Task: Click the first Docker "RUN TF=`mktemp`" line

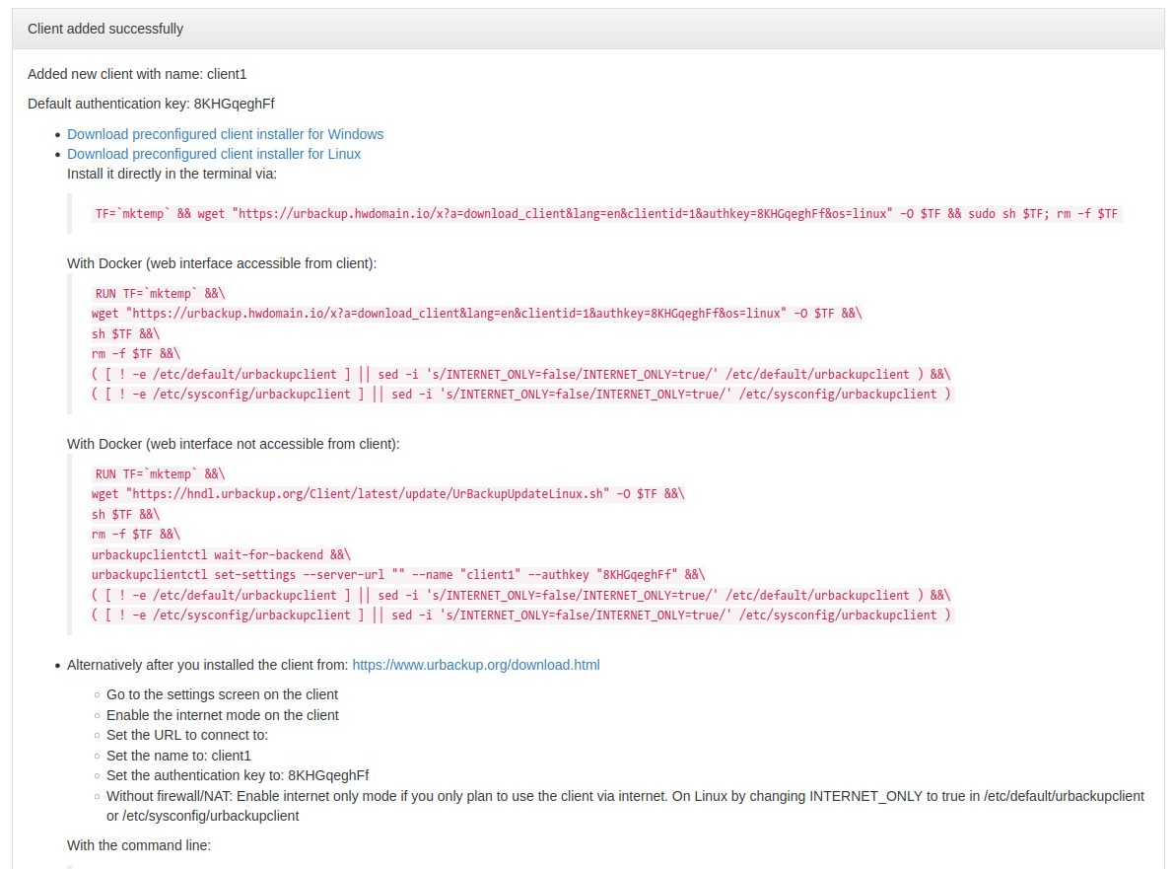Action: [160, 294]
